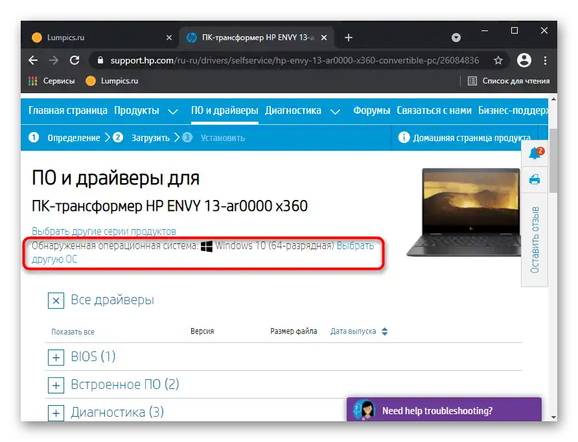Viewport: 578px width, 442px height.
Task: Select ПО и драйверы menu item
Action: coord(224,111)
